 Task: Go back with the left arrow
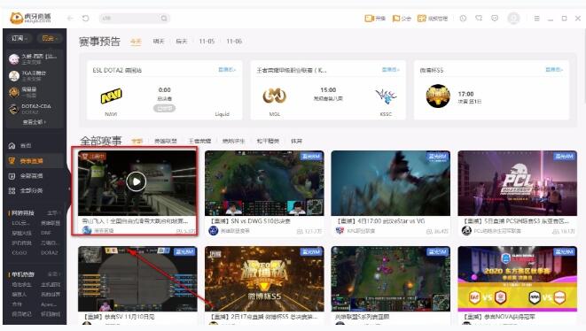pyautogui.click(x=70, y=18)
